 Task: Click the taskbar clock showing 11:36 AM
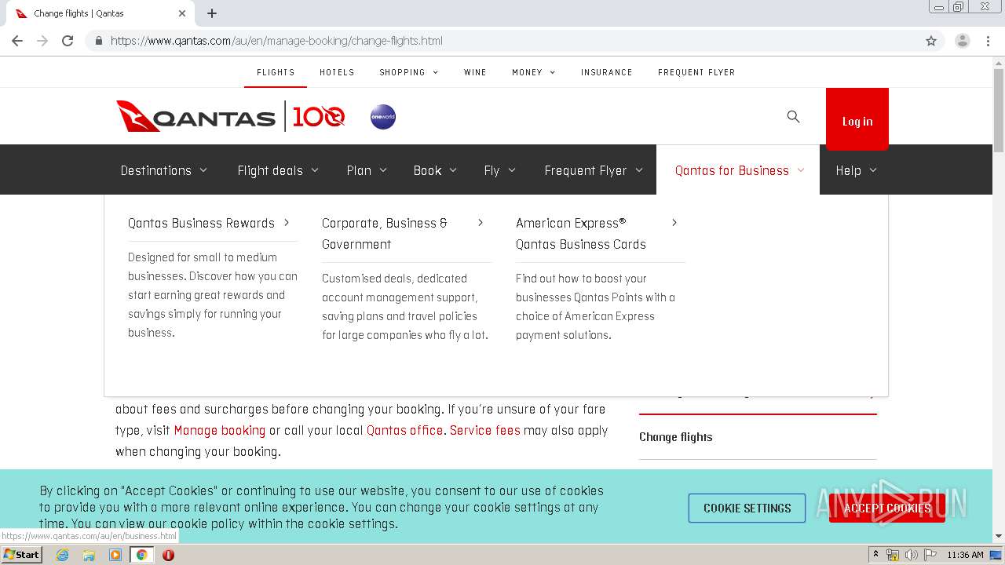(965, 555)
